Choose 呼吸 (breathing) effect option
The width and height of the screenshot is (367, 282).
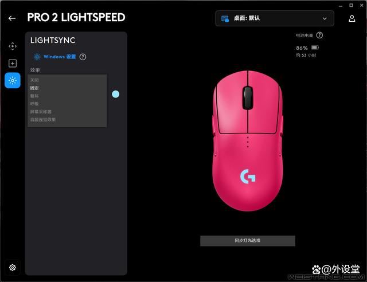pos(34,104)
